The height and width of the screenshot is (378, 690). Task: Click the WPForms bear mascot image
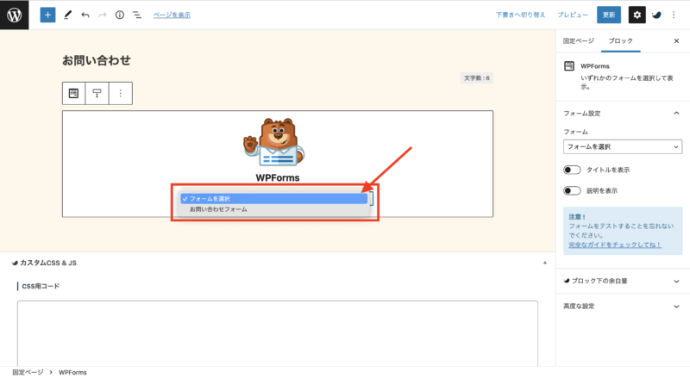pos(274,141)
